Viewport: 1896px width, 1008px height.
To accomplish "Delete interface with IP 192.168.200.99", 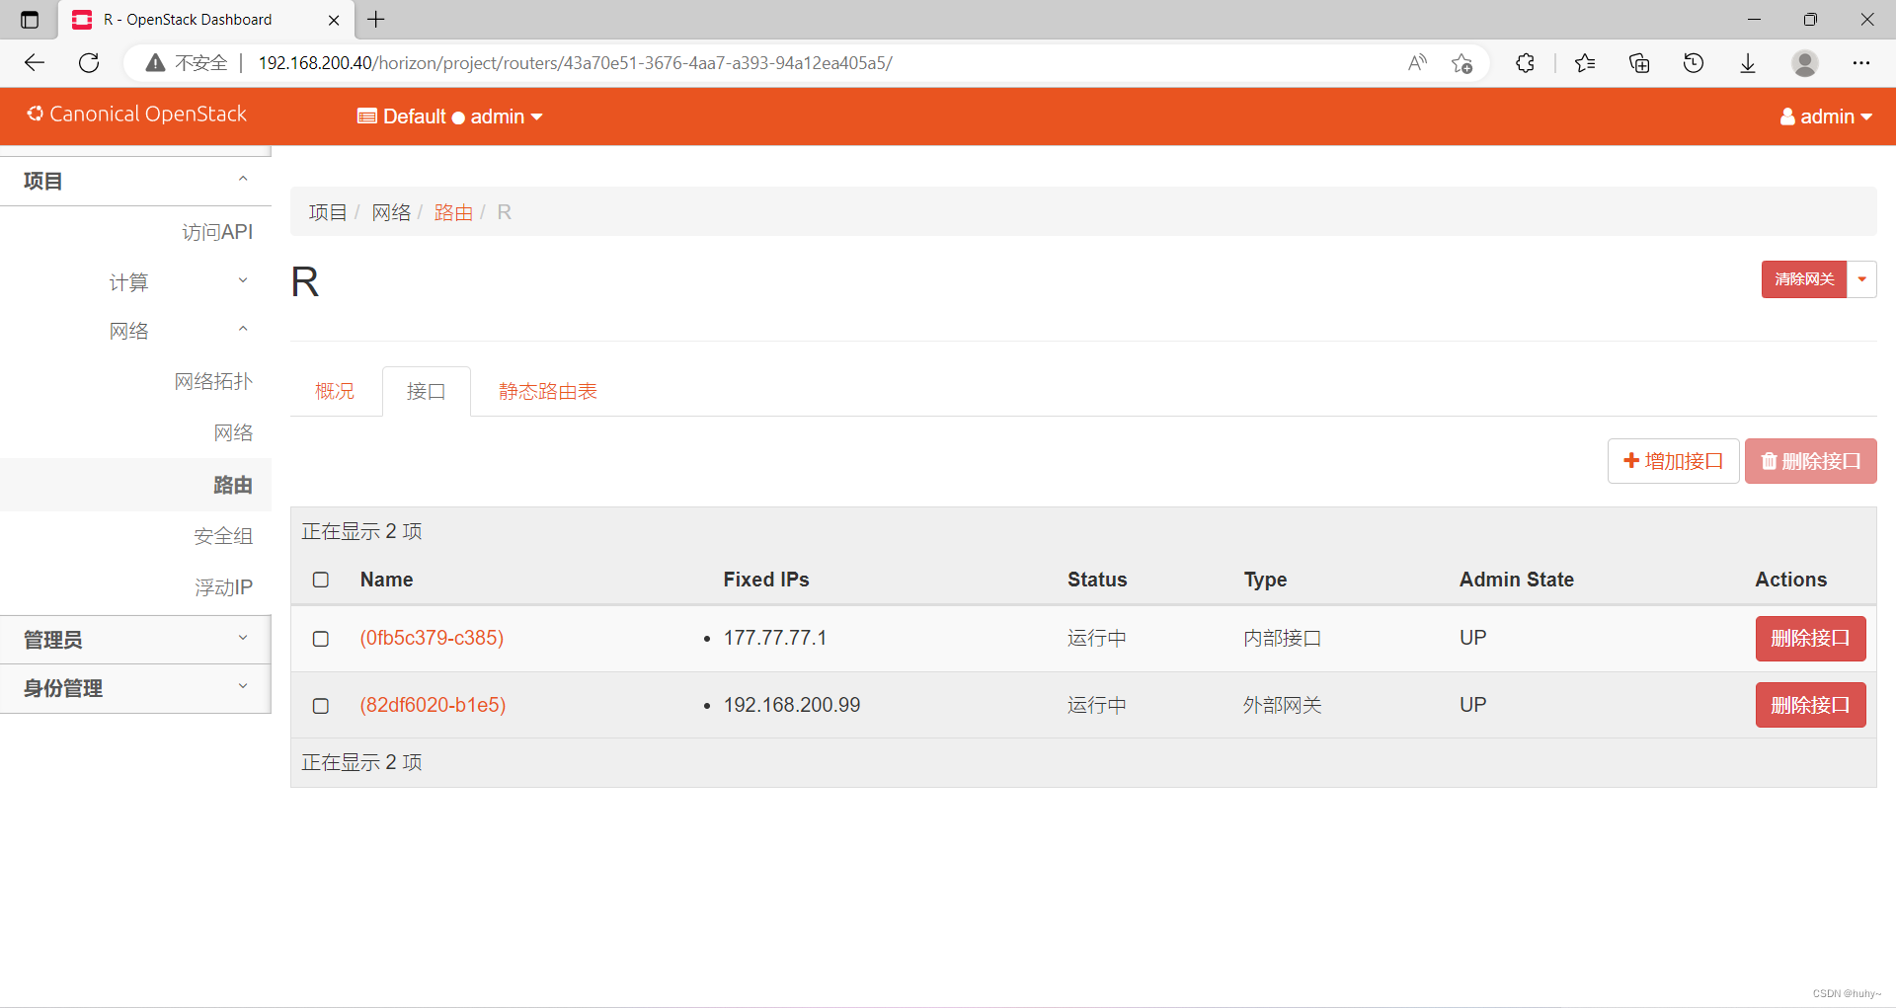I will pyautogui.click(x=1810, y=705).
